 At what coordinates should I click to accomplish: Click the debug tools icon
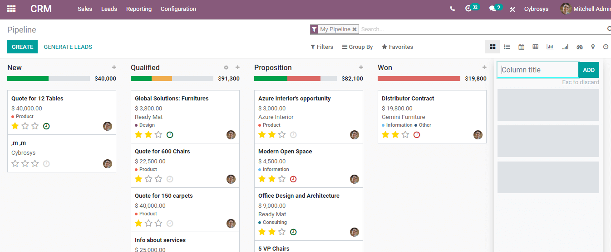[512, 9]
